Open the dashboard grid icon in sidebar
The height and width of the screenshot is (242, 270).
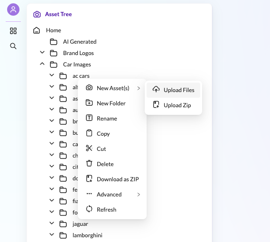click(13, 31)
